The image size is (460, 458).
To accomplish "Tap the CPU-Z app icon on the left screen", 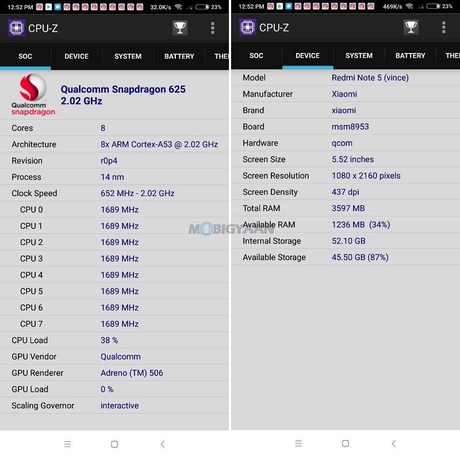I will (17, 28).
